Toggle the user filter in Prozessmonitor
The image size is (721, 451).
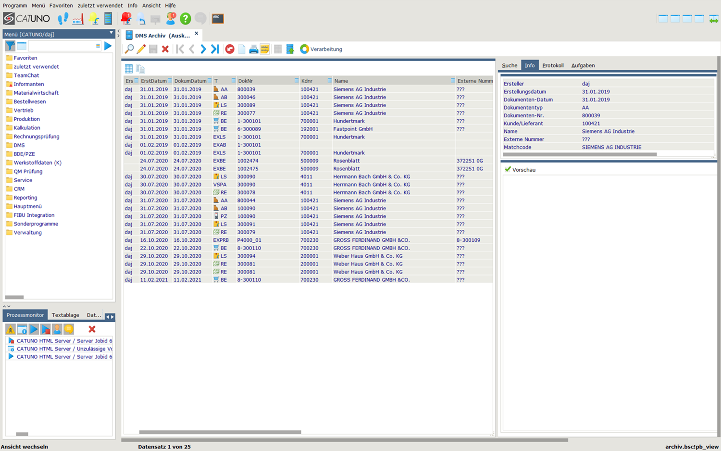(57, 329)
